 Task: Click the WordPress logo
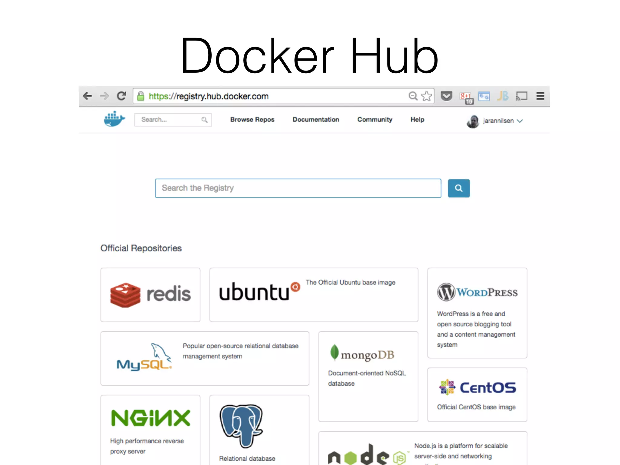click(x=477, y=292)
